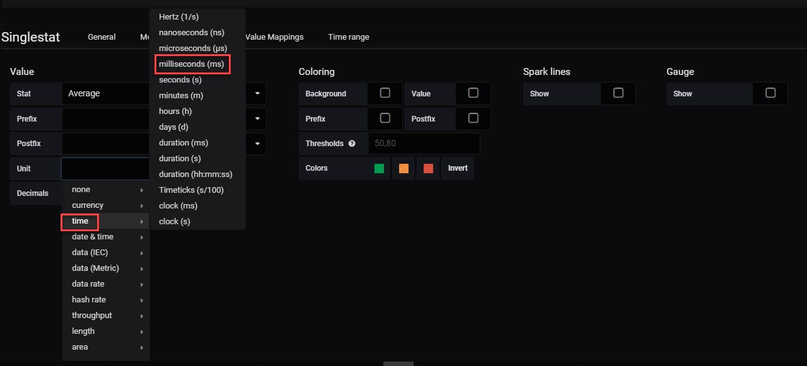
Task: Select clock (s) unit
Action: pyautogui.click(x=197, y=222)
